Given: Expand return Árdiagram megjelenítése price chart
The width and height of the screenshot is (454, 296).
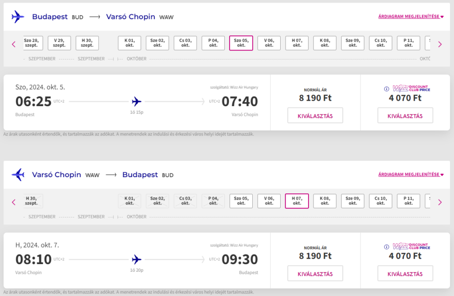Looking at the screenshot, I should coord(411,175).
